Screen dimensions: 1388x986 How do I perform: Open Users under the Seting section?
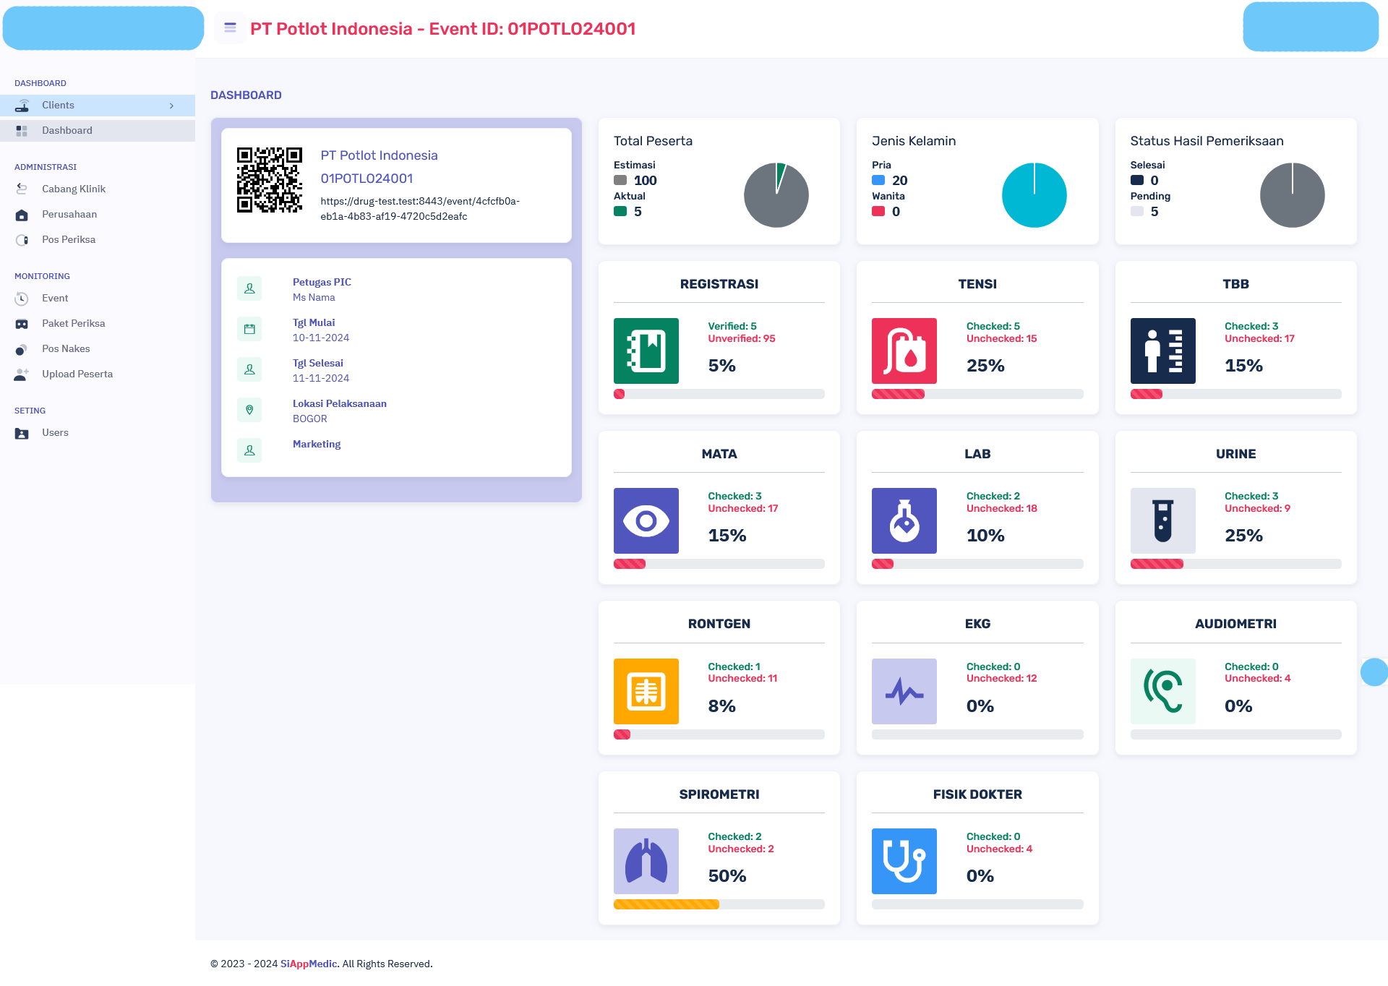pyautogui.click(x=55, y=432)
